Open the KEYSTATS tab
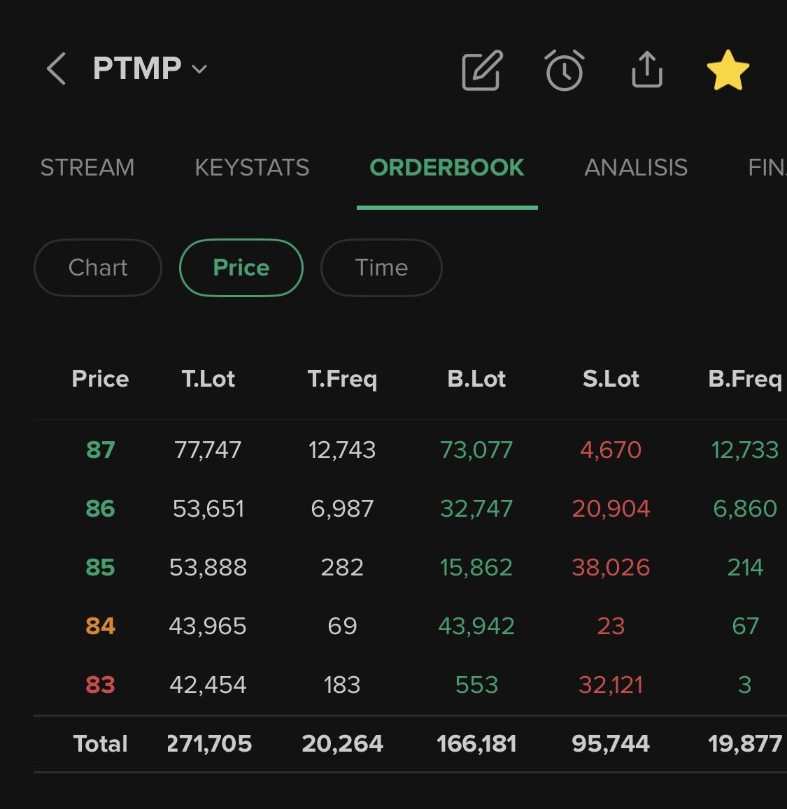This screenshot has width=787, height=809. coord(252,168)
